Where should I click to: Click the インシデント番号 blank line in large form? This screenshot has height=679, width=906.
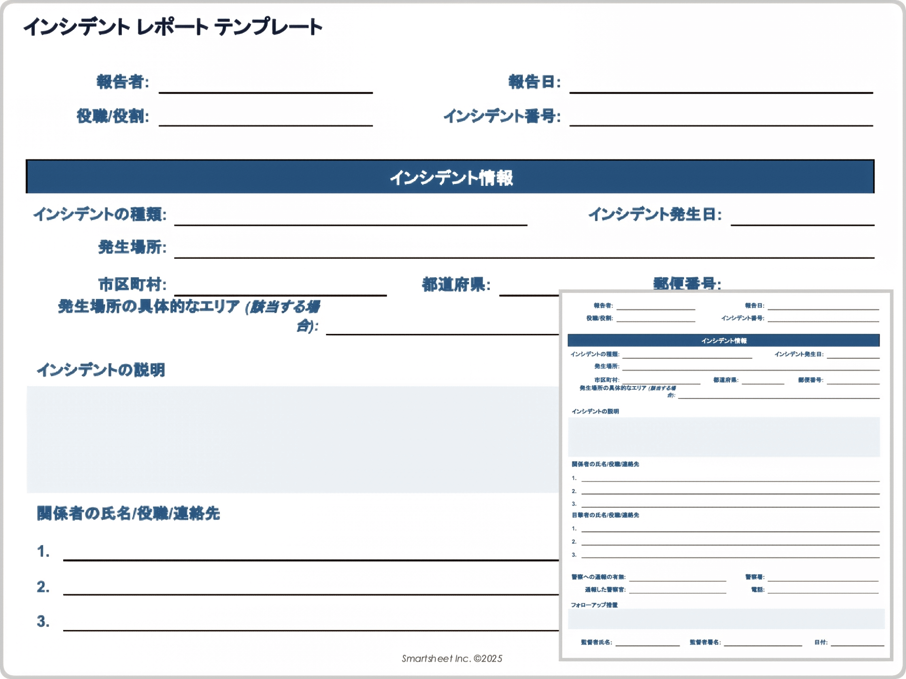721,125
